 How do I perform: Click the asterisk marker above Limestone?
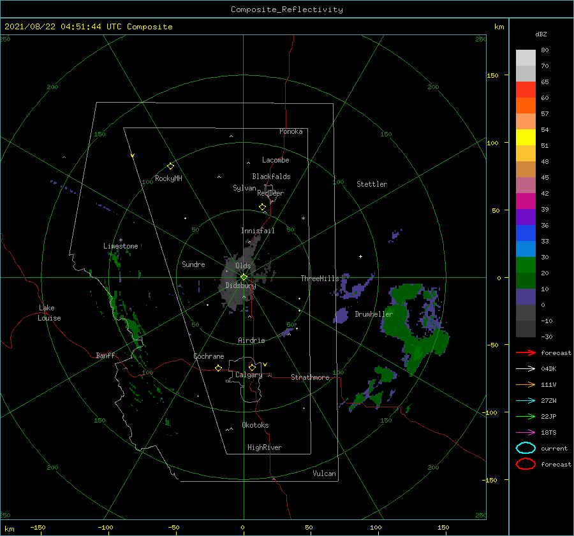(x=121, y=240)
